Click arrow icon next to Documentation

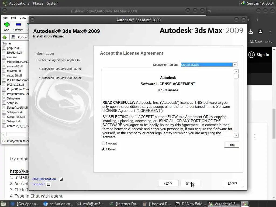click(61, 179)
